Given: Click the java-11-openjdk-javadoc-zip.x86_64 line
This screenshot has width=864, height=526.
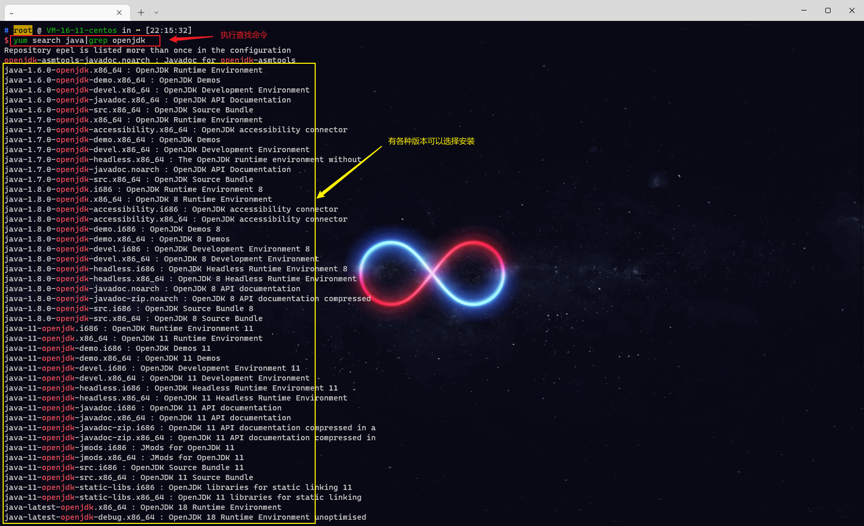Looking at the screenshot, I should pyautogui.click(x=190, y=438).
